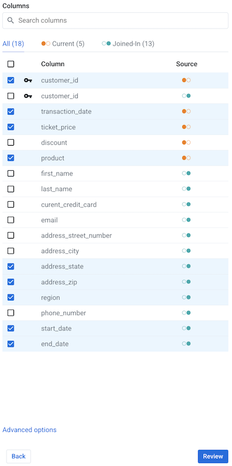Click the last_name column name
The image size is (232, 466).
tap(57, 189)
